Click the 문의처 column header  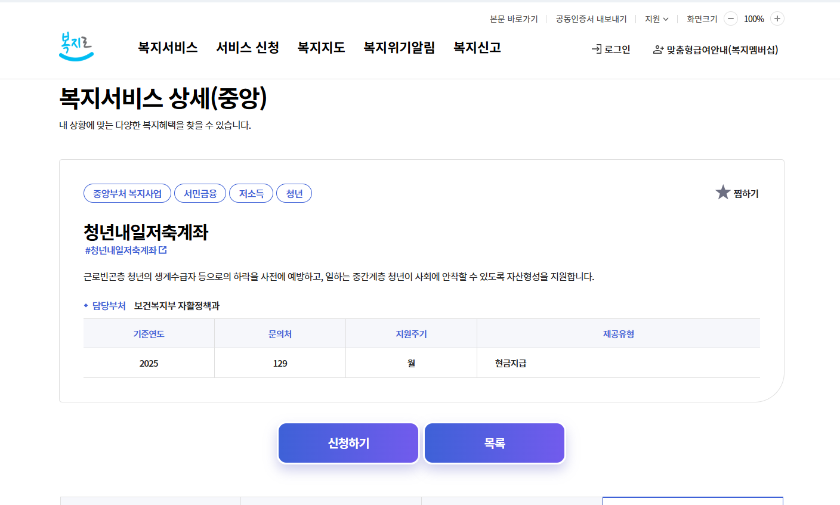[280, 334]
